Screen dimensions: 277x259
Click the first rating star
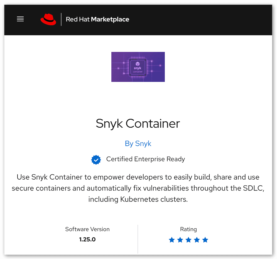172,240
